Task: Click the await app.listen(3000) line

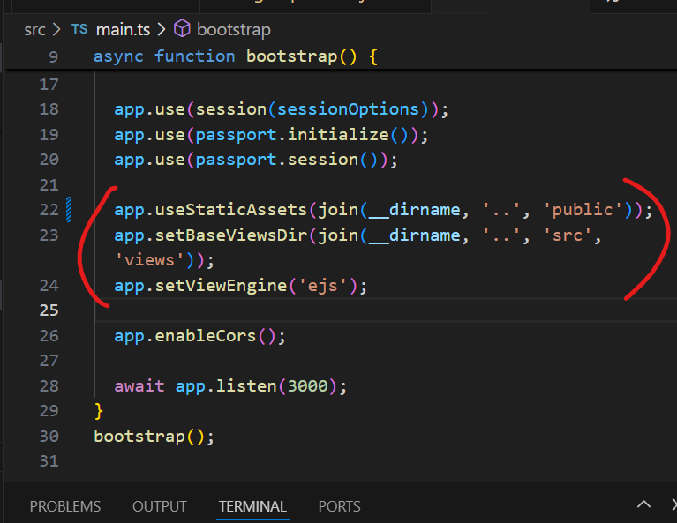Action: tap(230, 385)
